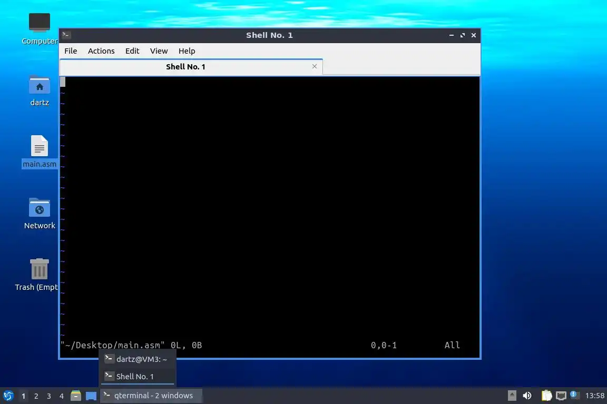The height and width of the screenshot is (404, 607).
Task: Click the 13:58 clock
Action: 594,396
